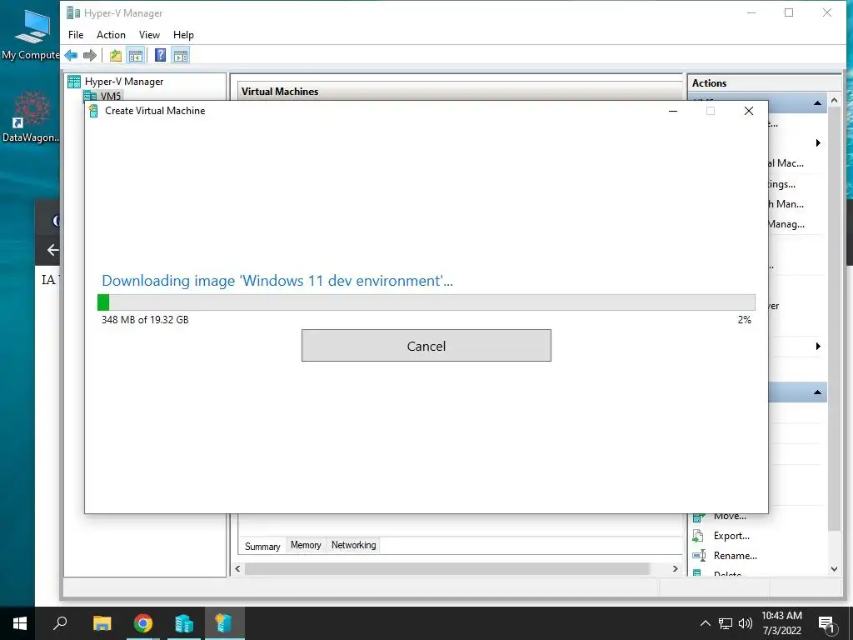Open Google Chrome from taskbar
Screen dimensions: 853x640
pyautogui.click(x=143, y=623)
